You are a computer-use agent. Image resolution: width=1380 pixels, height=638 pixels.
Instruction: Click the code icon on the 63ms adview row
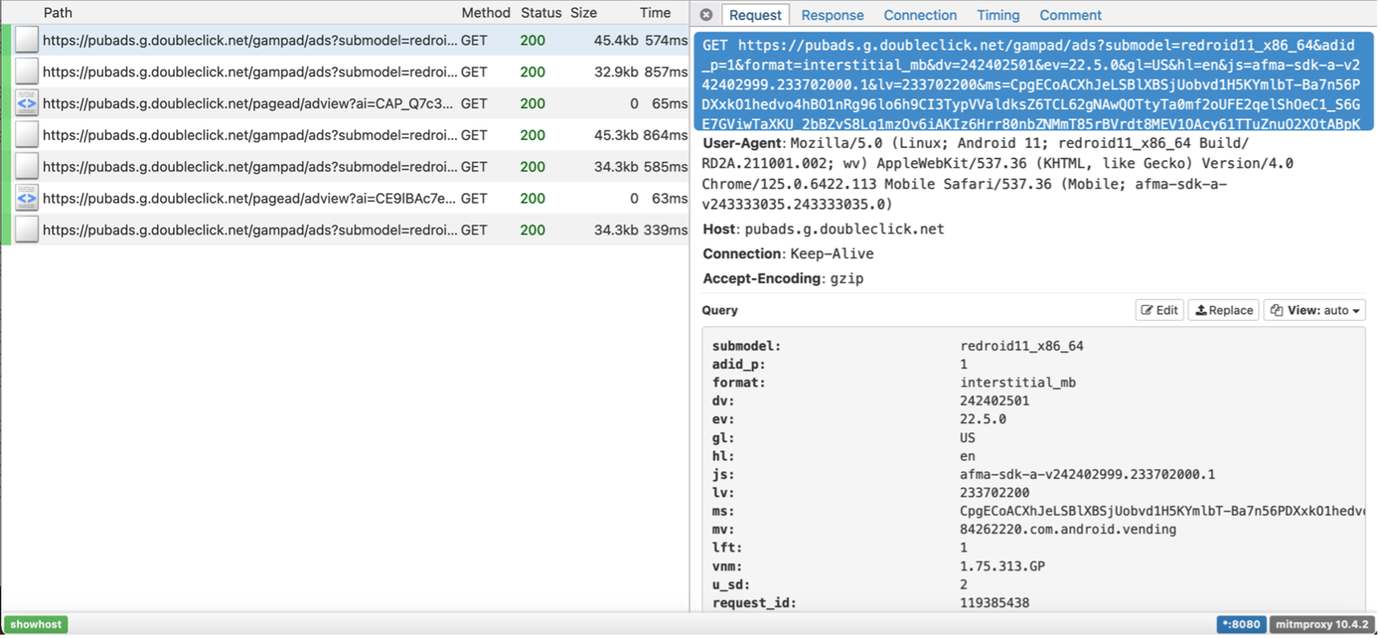27,198
